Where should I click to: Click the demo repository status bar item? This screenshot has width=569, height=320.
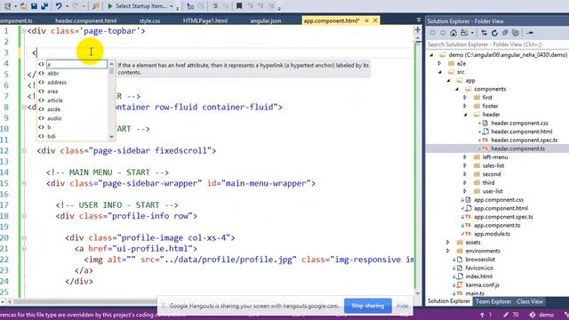tap(541, 315)
